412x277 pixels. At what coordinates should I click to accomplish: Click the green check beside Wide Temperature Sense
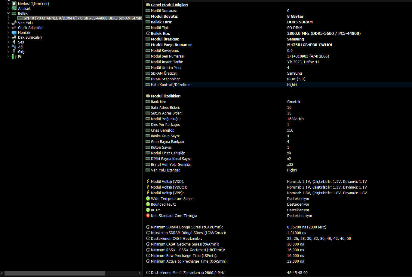pos(148,198)
